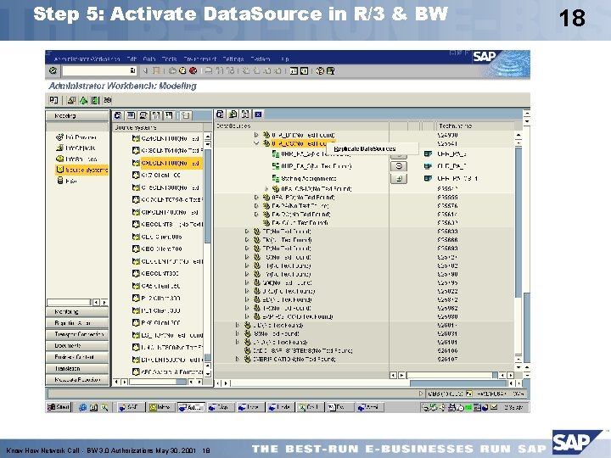Click the taskbar clock
Image resolution: width=611 pixels, height=458 pixels.
tap(513, 407)
